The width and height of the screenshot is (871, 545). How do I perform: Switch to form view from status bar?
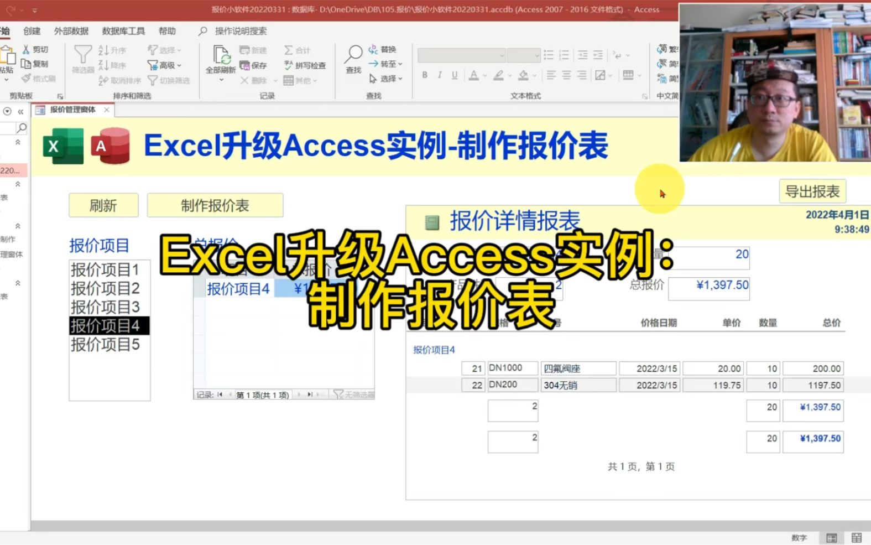point(831,538)
